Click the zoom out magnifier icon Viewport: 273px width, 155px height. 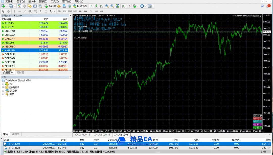click(x=112, y=6)
